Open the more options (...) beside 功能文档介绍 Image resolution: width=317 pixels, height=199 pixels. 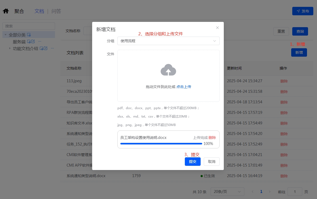point(52,48)
